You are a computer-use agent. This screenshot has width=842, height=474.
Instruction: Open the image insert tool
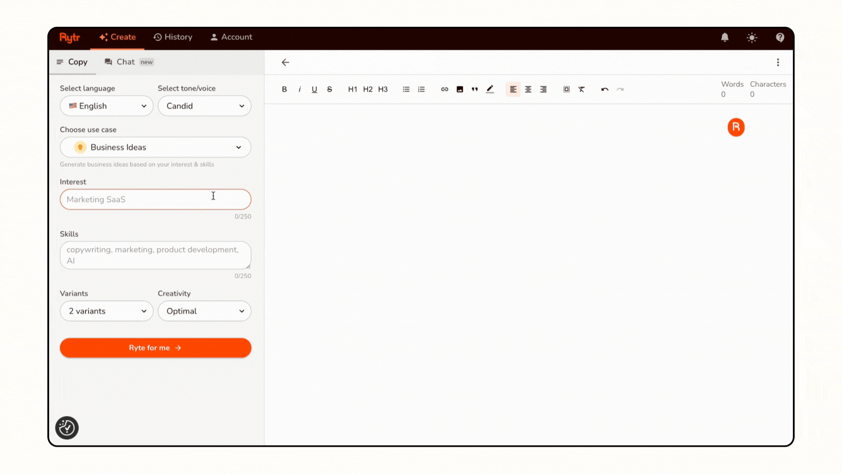460,89
